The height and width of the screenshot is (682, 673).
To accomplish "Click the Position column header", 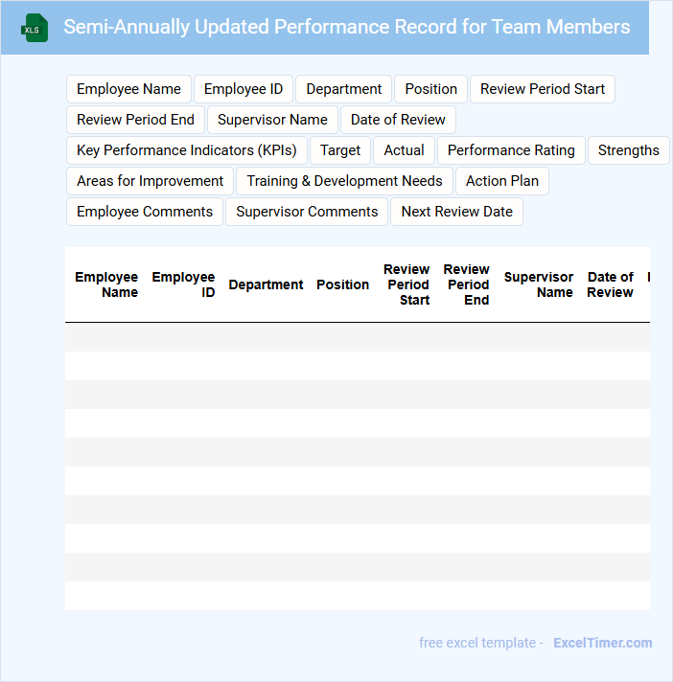I will pyautogui.click(x=342, y=284).
